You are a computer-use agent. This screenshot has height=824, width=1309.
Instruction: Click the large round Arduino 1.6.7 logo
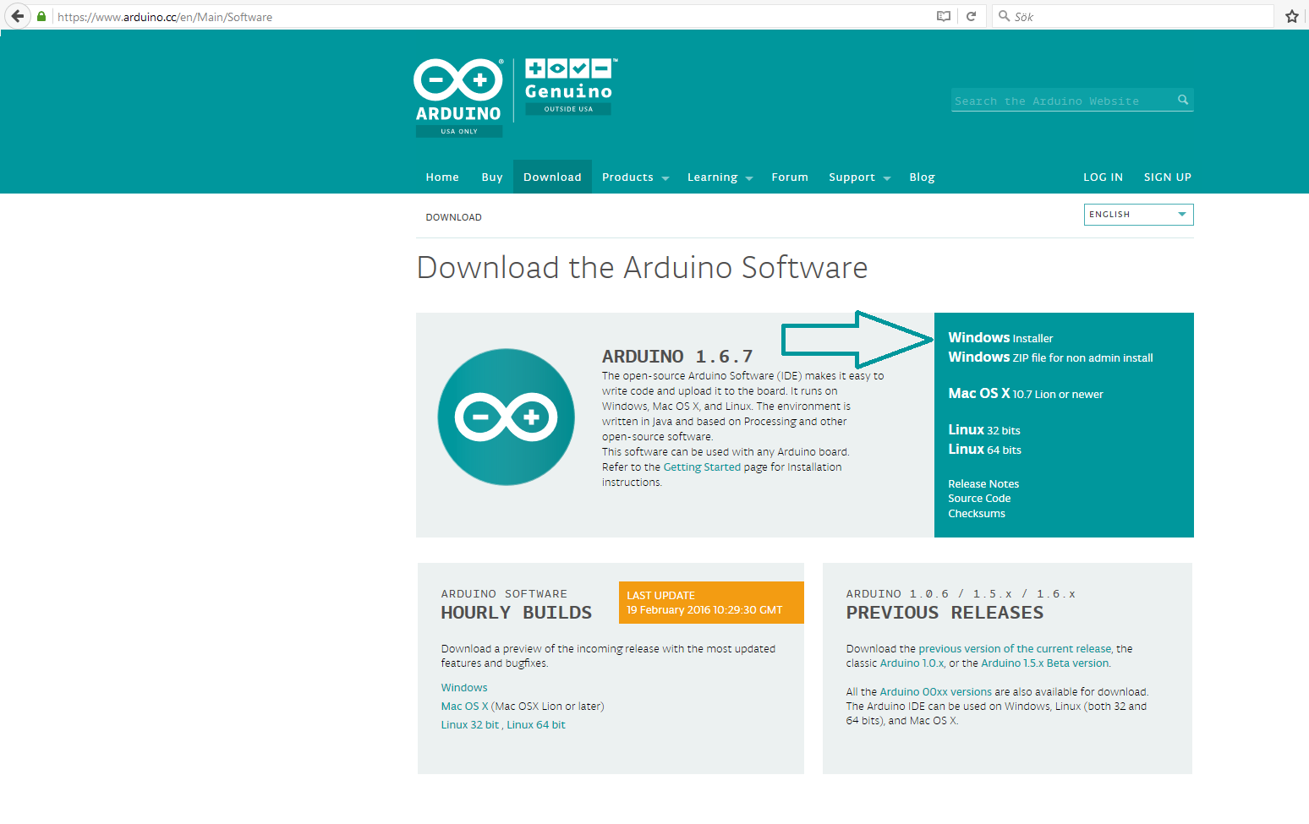[506, 417]
